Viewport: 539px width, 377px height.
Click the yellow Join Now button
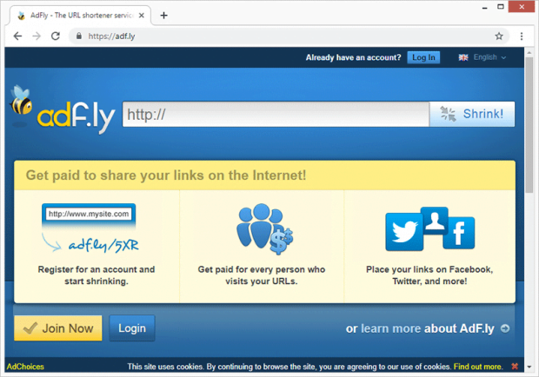point(58,328)
